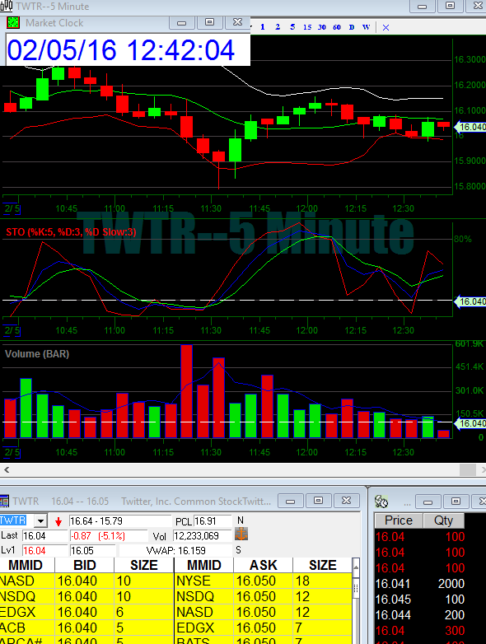Select the EDGX bid row size 6
486x644 pixels.
[x=86, y=612]
